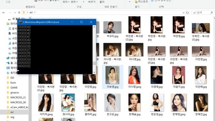
Task: Select 우희진 - 복사본 (2).jpg thumbnail
Action: click(x=201, y=28)
